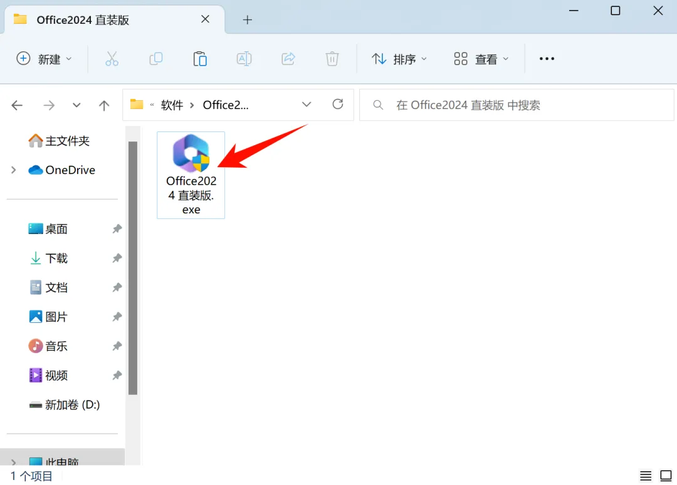Add a new tab
Viewport: 677px width, 485px height.
(x=248, y=20)
